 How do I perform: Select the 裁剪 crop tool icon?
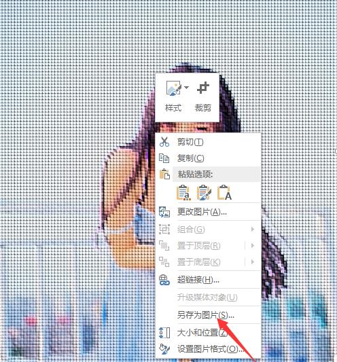[x=203, y=88]
